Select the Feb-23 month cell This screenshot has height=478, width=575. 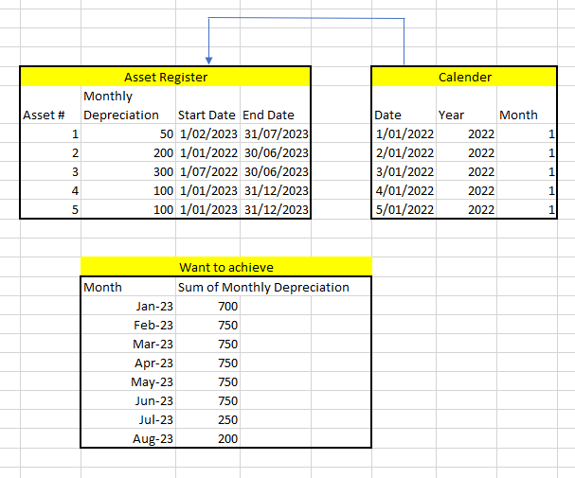128,325
